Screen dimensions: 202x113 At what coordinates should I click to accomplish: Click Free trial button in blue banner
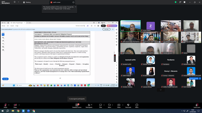[x=106, y=29]
